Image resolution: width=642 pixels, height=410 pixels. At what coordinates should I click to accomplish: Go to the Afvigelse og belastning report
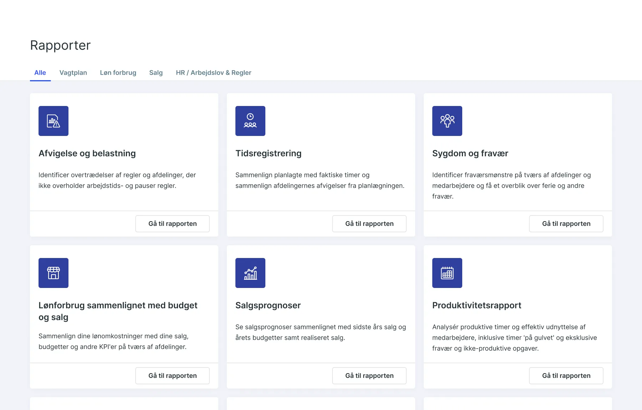click(173, 224)
